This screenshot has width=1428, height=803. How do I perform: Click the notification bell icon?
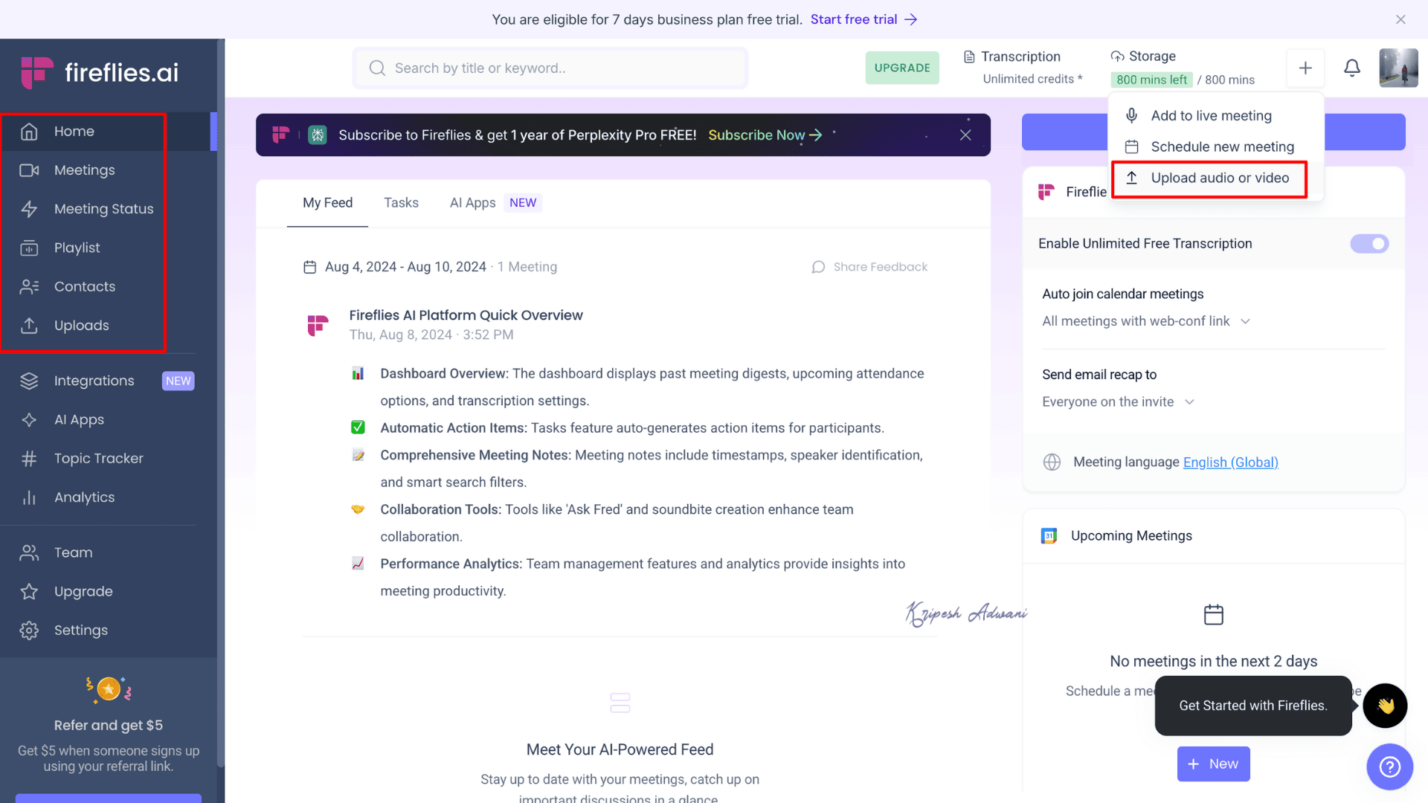tap(1352, 68)
